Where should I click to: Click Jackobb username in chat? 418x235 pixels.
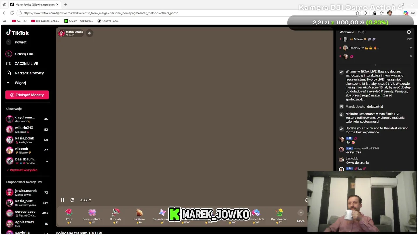pos(352,159)
